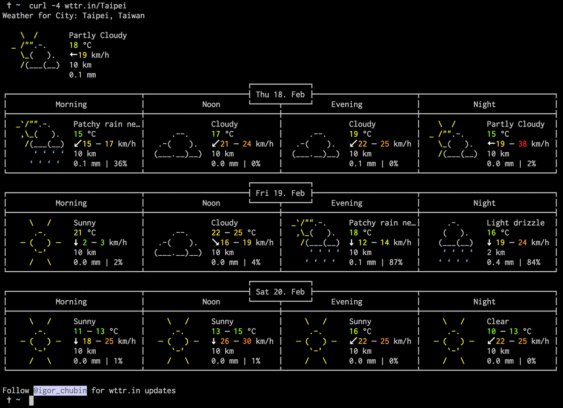Click Saturday morning temperature '11 – 13 °C'
Screen dimensions: 563x408
[x=96, y=331]
